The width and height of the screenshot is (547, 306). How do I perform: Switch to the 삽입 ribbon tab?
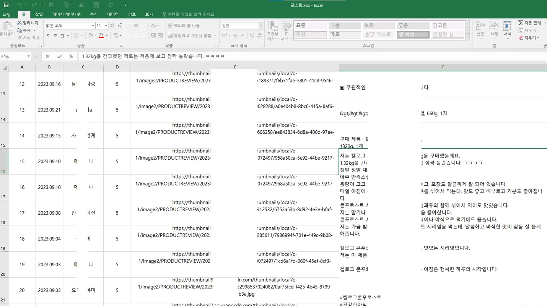[39, 14]
